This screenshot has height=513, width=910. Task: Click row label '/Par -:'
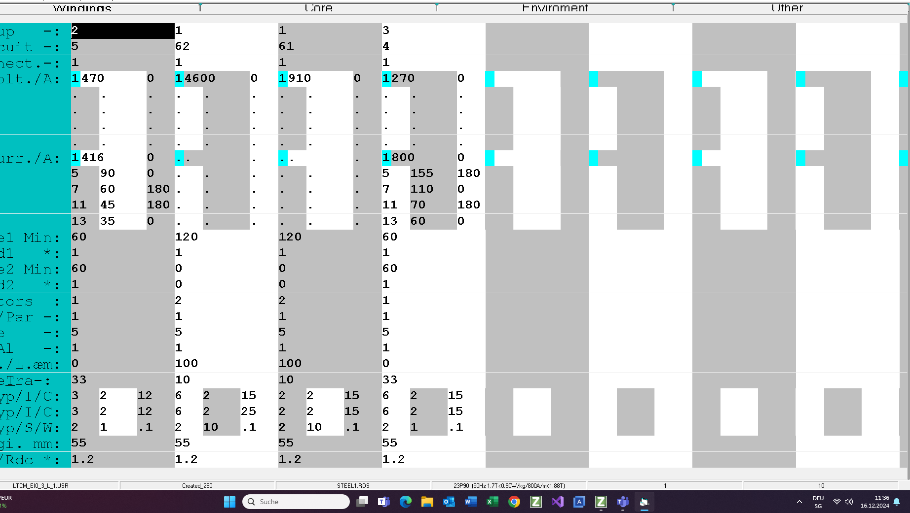click(30, 317)
